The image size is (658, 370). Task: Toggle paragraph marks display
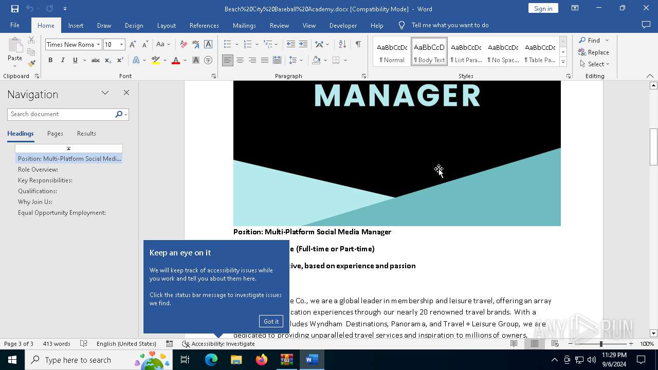tap(358, 45)
